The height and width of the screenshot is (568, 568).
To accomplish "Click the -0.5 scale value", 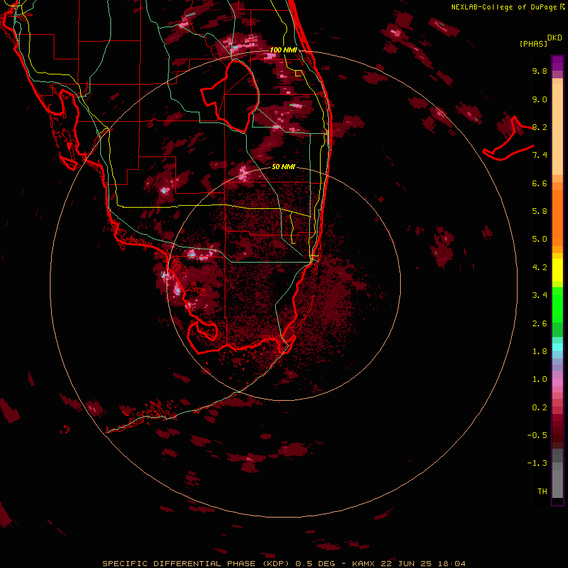I will (x=537, y=435).
